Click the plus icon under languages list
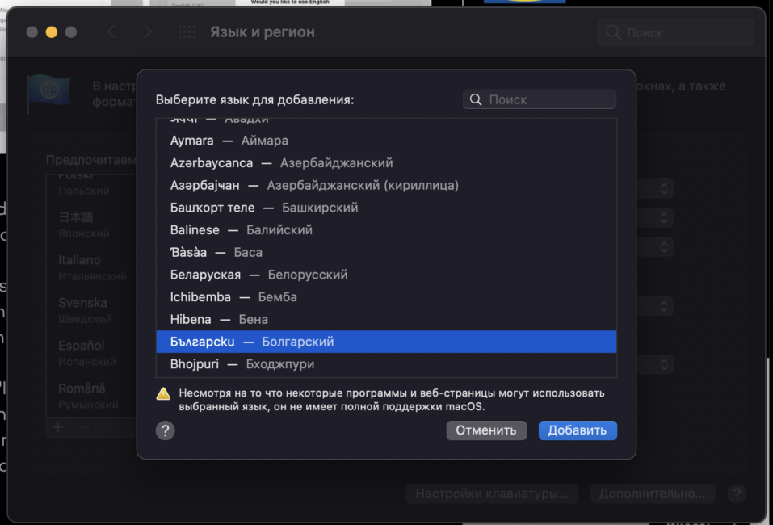The height and width of the screenshot is (525, 773). tap(58, 427)
